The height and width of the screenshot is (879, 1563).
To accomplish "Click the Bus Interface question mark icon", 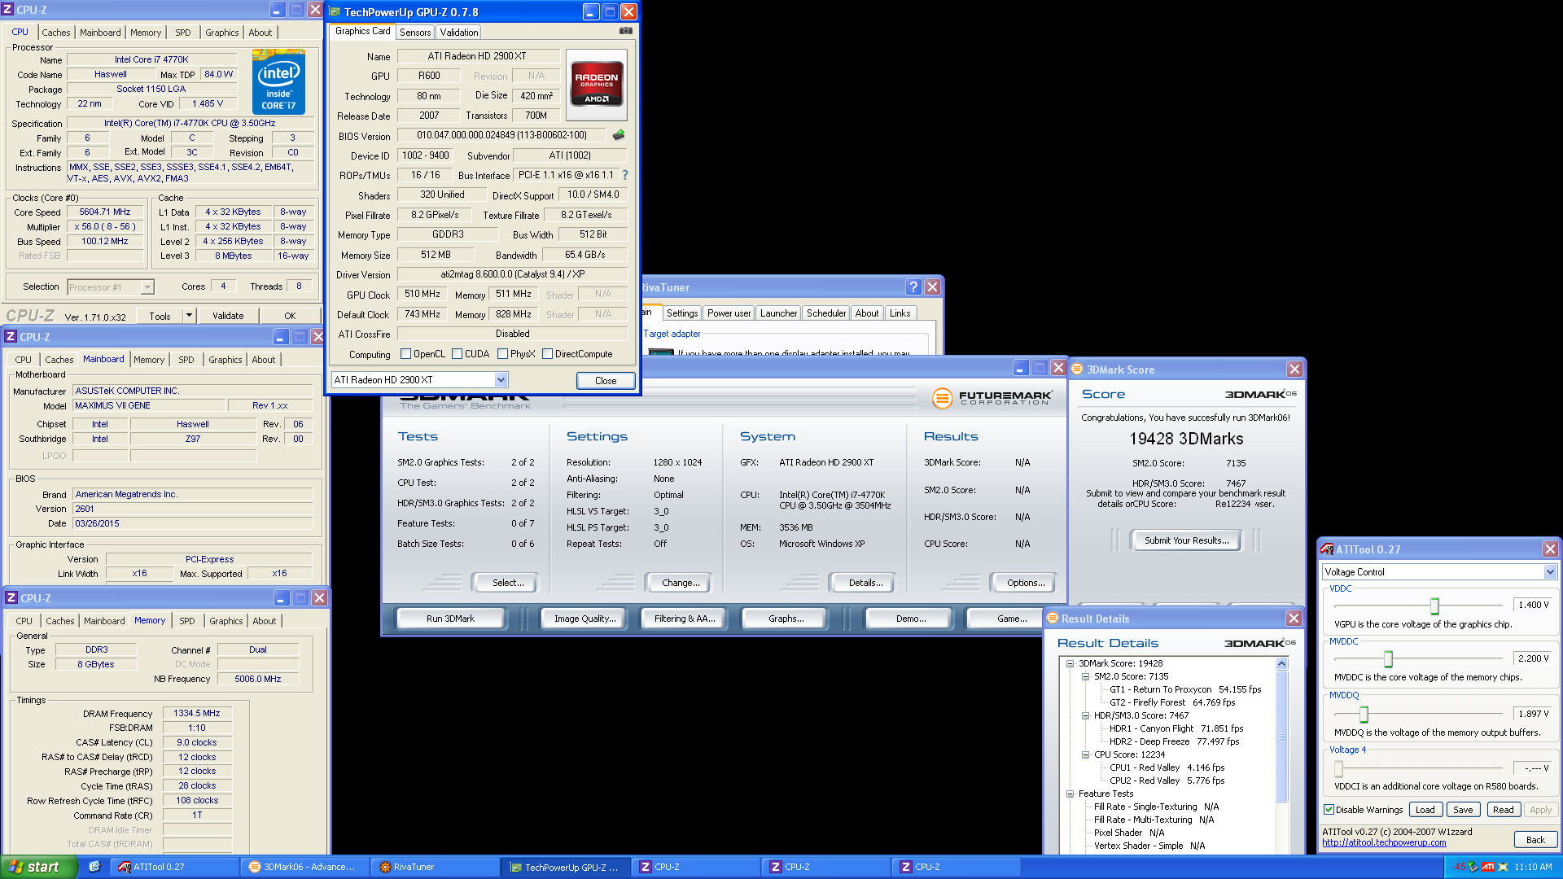I will point(625,175).
